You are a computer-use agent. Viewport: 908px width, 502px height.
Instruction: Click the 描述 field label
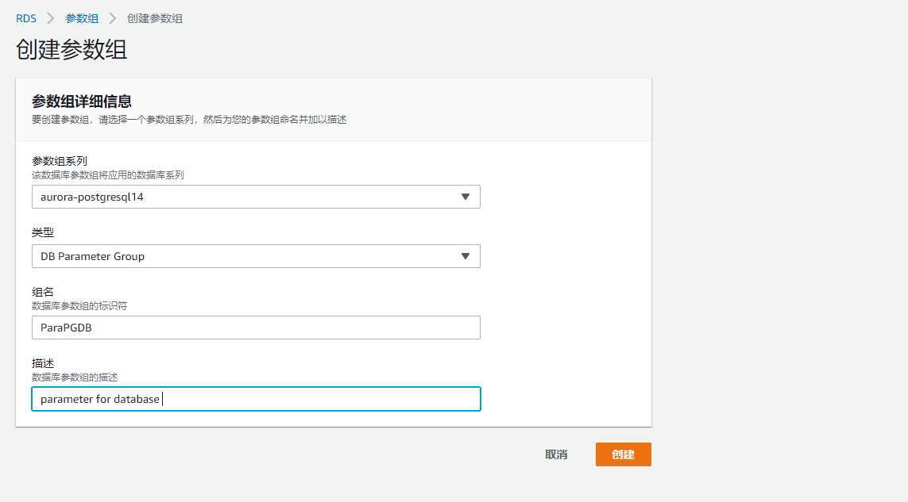coord(43,363)
